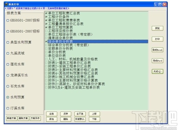
Task: Enable 人工、材料、机械数量及价格表 checkbox
Action: 46,59
